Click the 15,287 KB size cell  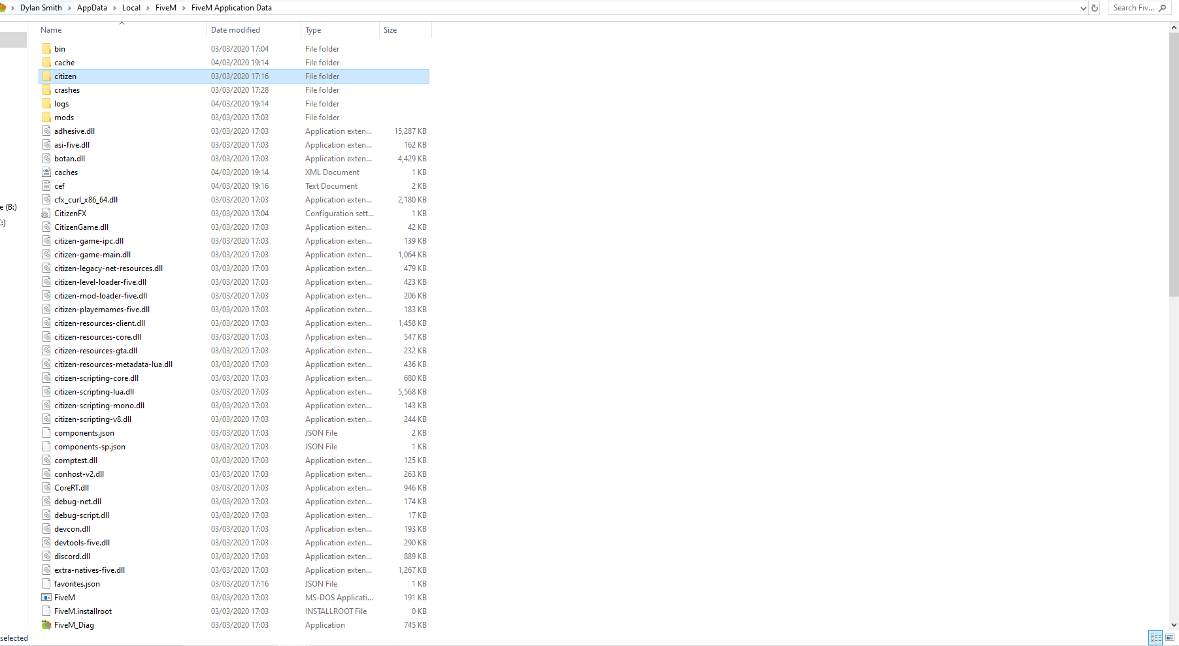[x=410, y=131]
